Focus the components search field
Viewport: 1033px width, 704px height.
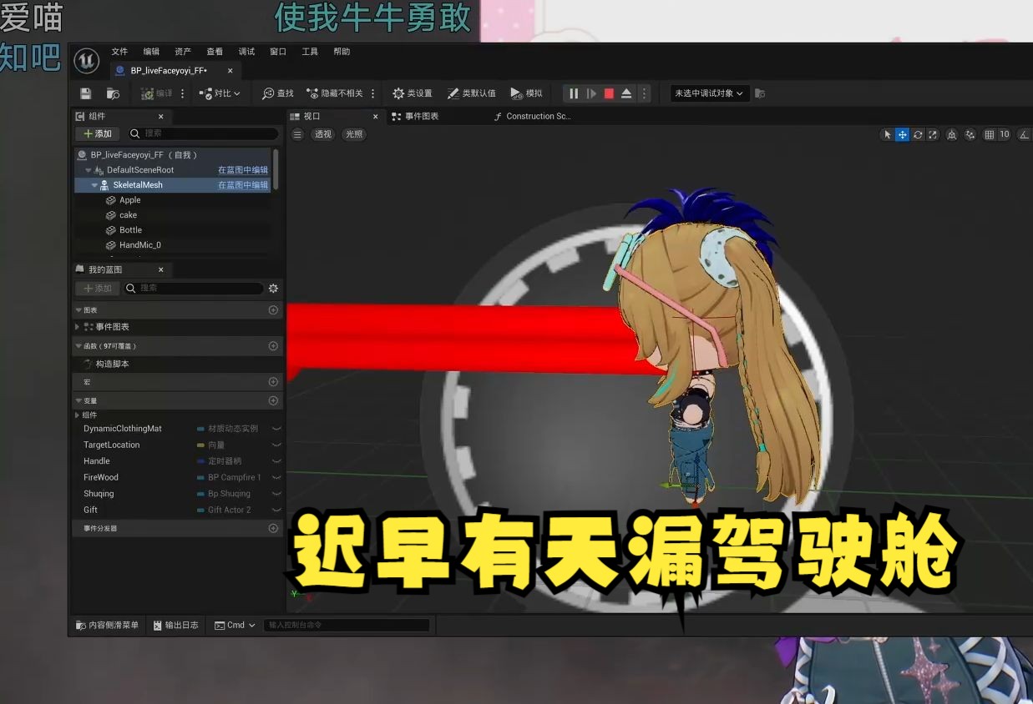pyautogui.click(x=203, y=133)
